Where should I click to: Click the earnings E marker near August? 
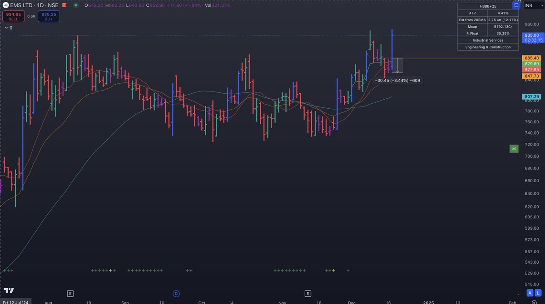(x=70, y=294)
